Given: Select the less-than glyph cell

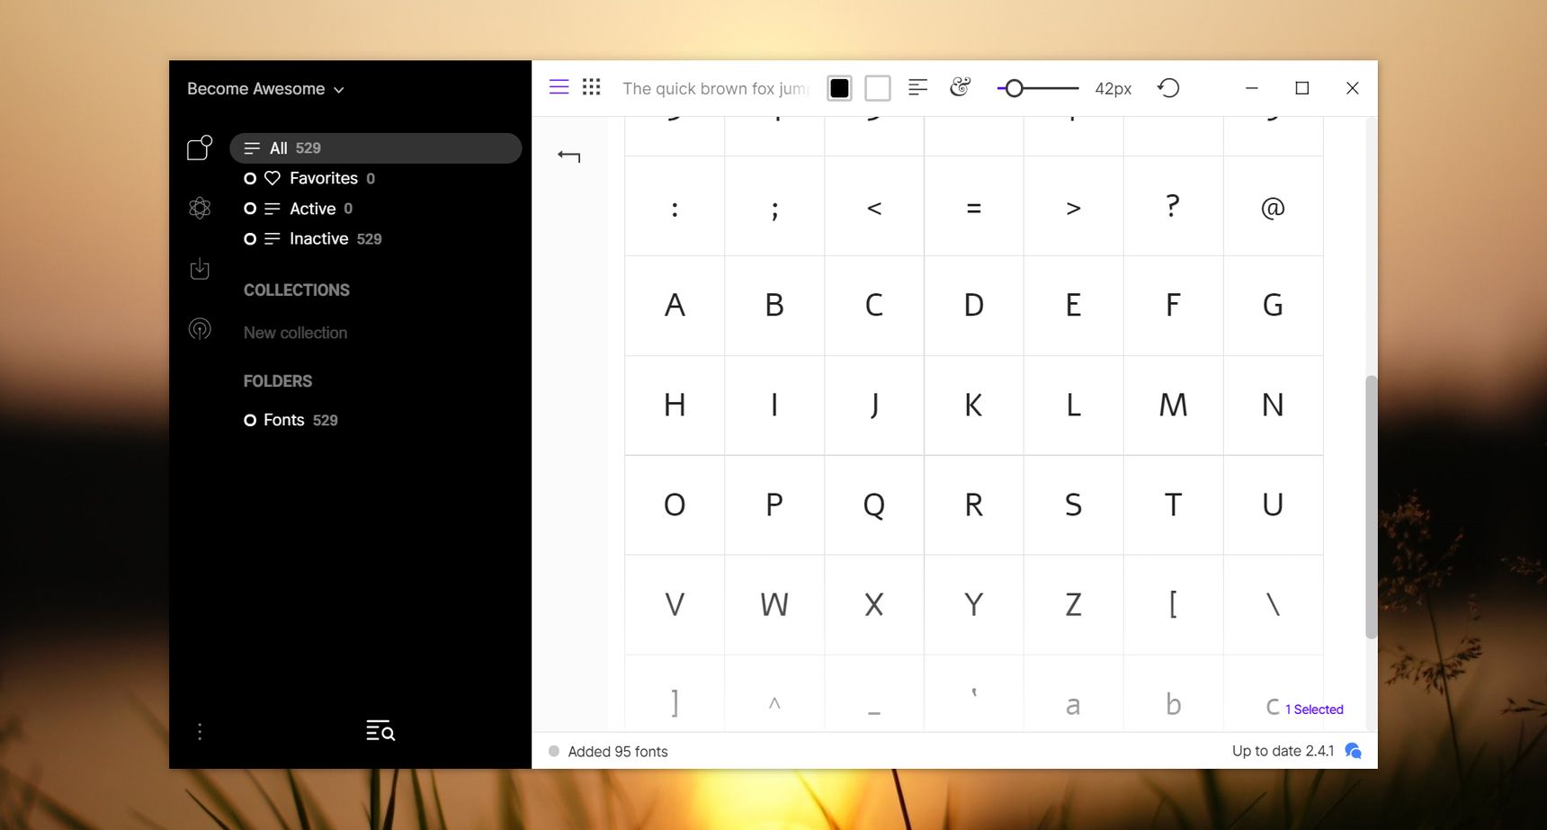Looking at the screenshot, I should coord(874,207).
